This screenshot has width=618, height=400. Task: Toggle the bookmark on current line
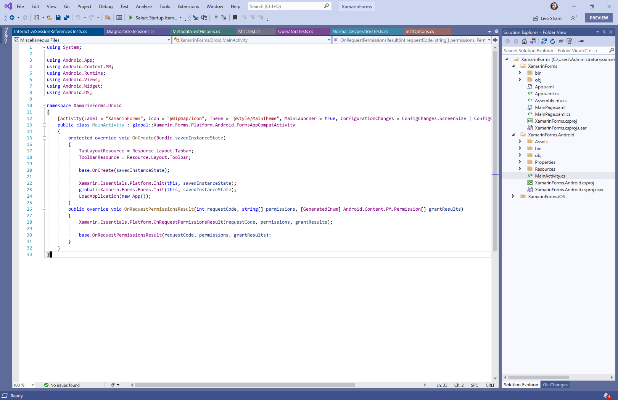235,18
